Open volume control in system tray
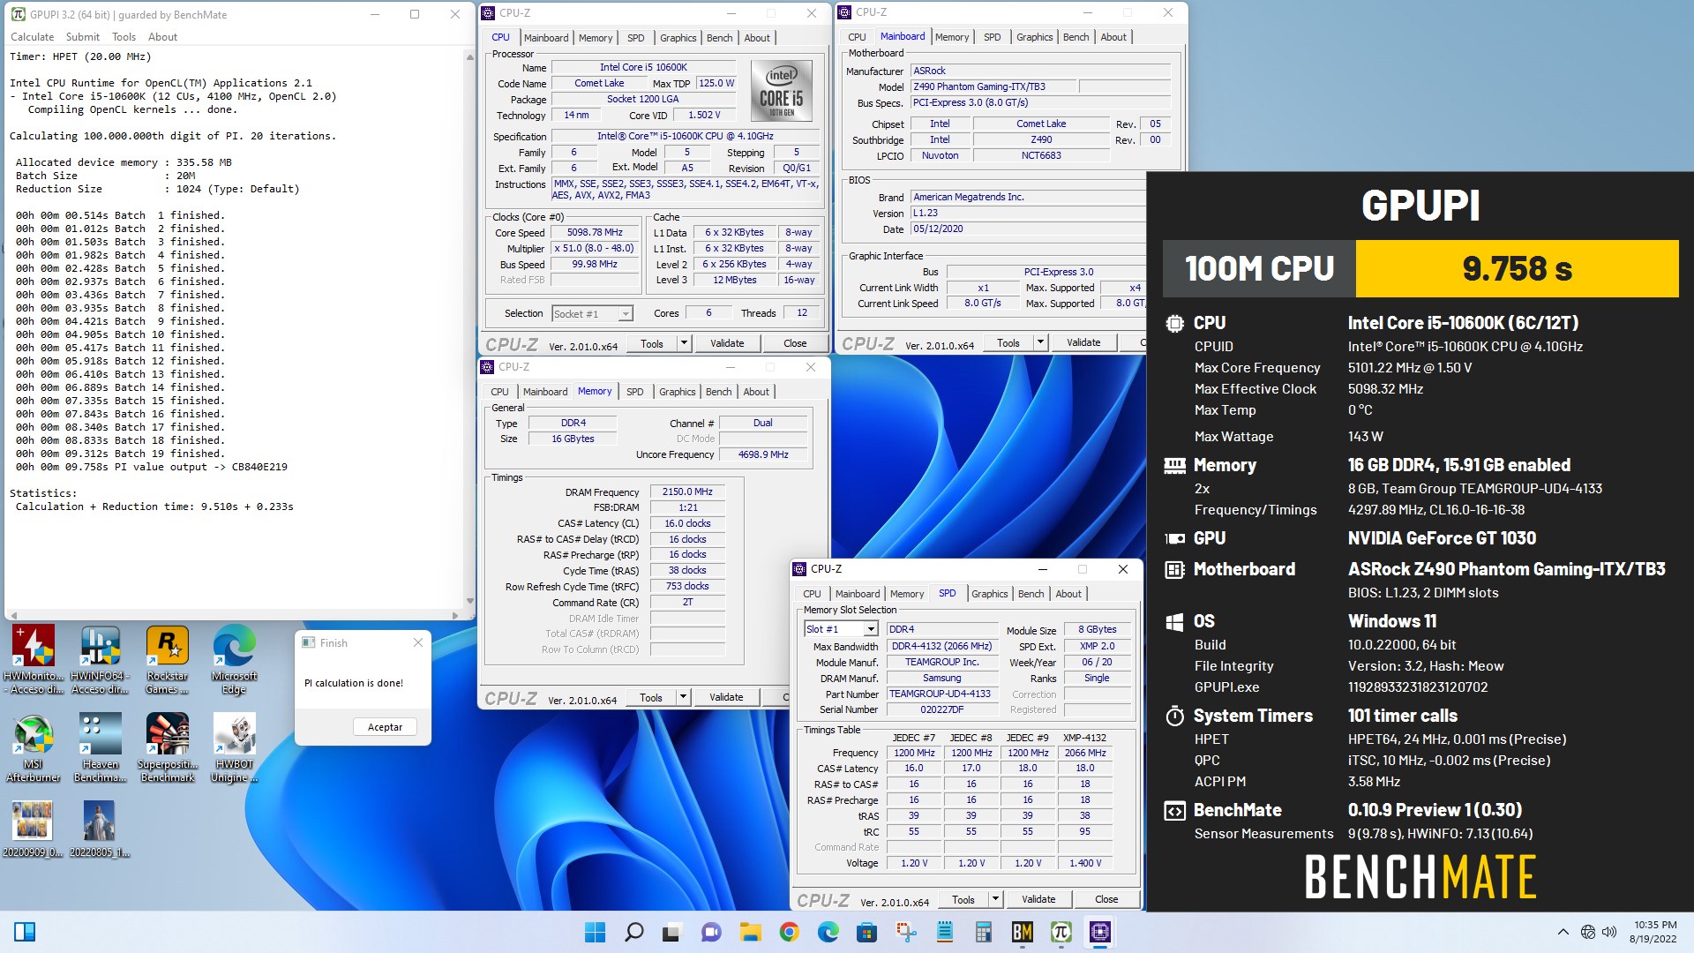Screen dimensions: 1694x953 pos(1609,932)
